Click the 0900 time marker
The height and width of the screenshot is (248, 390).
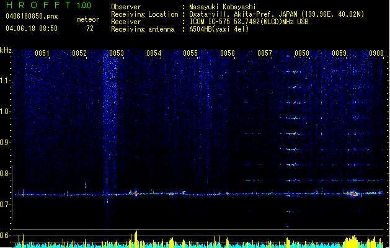tap(376, 53)
